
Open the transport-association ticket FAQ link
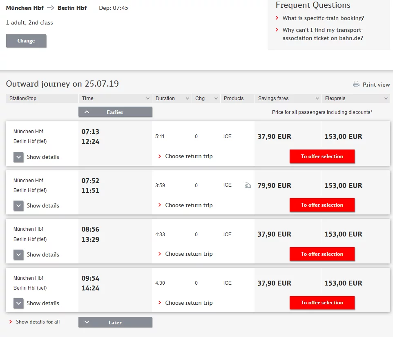322,34
